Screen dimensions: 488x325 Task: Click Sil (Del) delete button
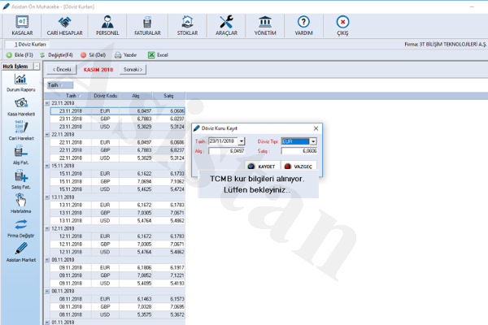(x=93, y=55)
